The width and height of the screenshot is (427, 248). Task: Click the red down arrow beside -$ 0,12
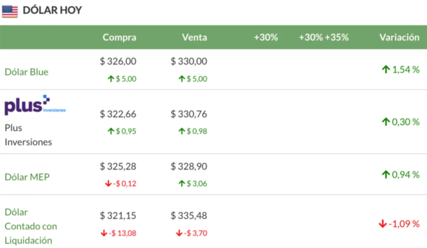point(108,184)
